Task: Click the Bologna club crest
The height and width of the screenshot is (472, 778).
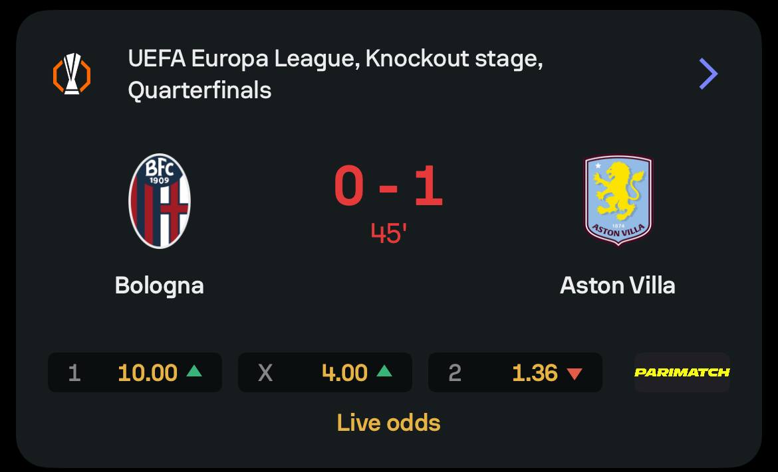Action: 159,200
